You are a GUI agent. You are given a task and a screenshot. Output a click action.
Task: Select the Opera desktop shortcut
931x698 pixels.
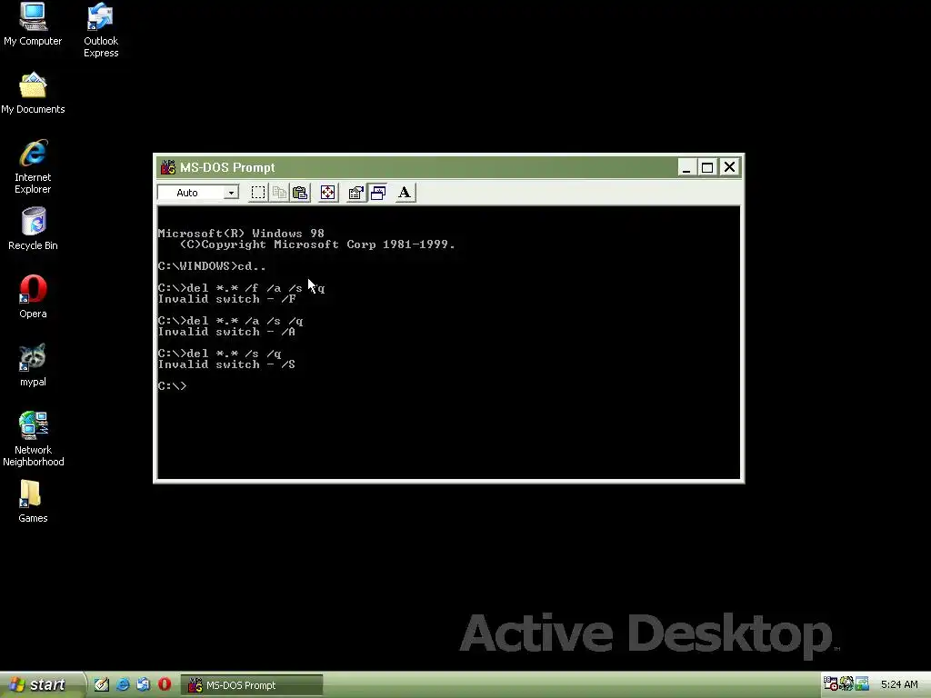pos(33,297)
